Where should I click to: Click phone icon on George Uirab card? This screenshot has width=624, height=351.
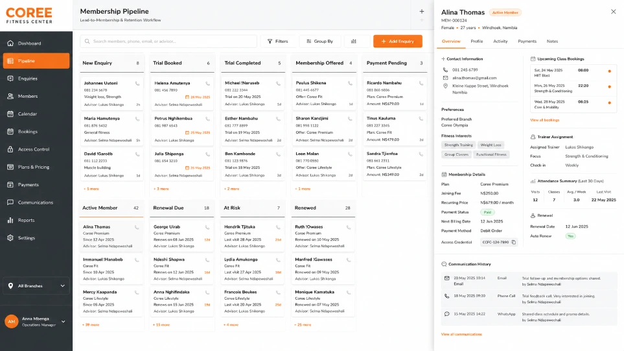207,228
